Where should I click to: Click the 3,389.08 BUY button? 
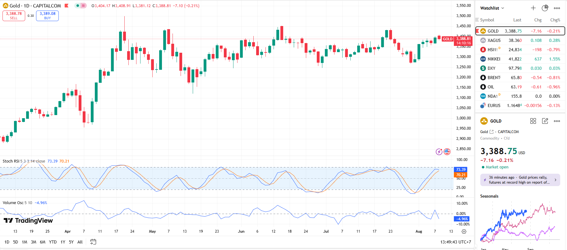(x=47, y=16)
